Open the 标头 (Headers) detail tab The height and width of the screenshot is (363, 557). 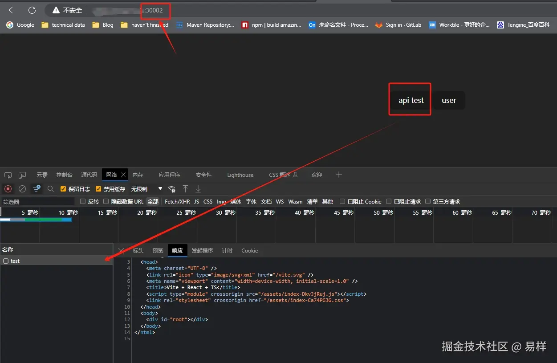[138, 251]
